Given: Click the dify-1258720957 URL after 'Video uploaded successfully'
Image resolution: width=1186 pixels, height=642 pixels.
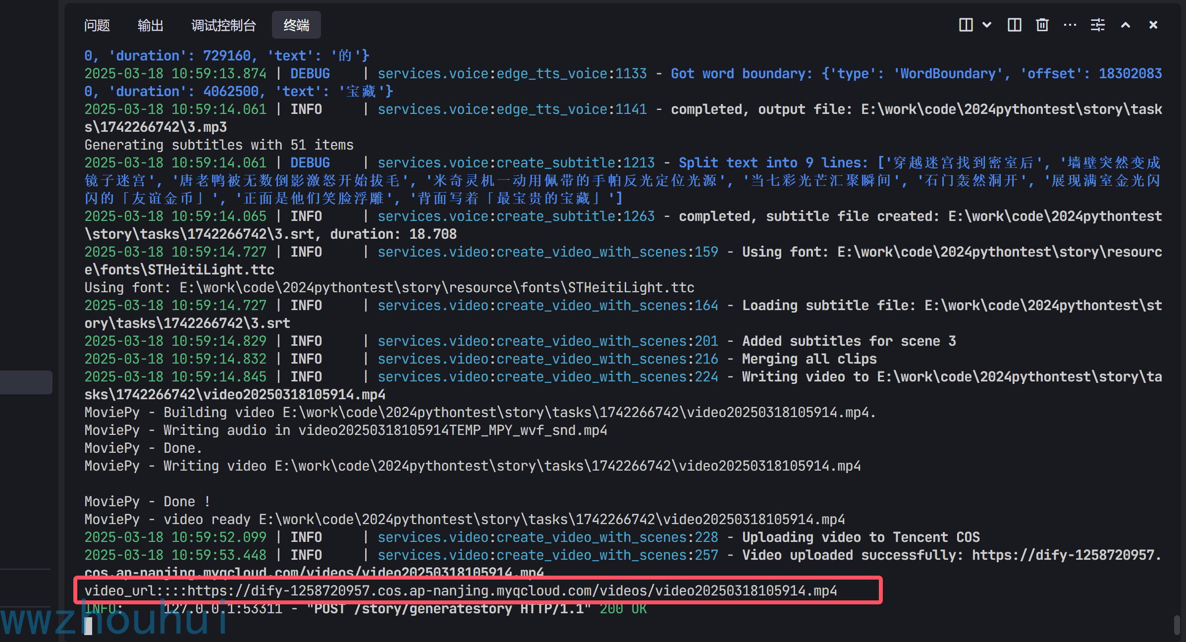Looking at the screenshot, I should coord(1065,555).
